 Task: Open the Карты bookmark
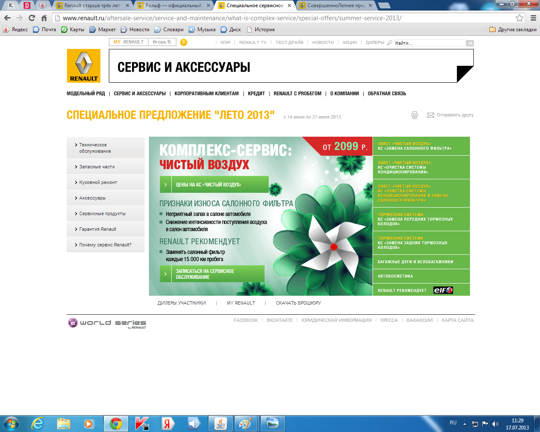tap(73, 30)
